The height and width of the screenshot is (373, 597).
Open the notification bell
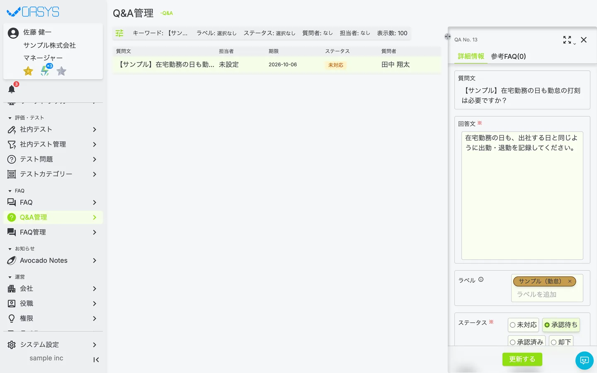12,89
